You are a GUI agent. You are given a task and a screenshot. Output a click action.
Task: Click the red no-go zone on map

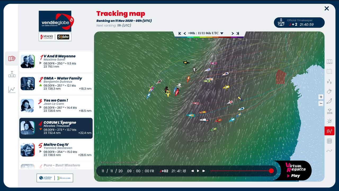tap(280, 77)
